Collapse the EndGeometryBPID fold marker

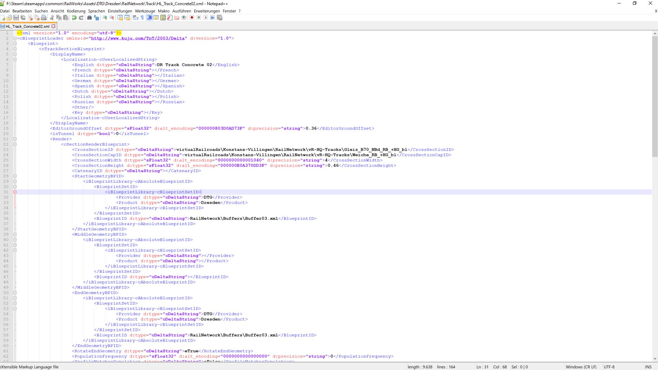[15, 293]
